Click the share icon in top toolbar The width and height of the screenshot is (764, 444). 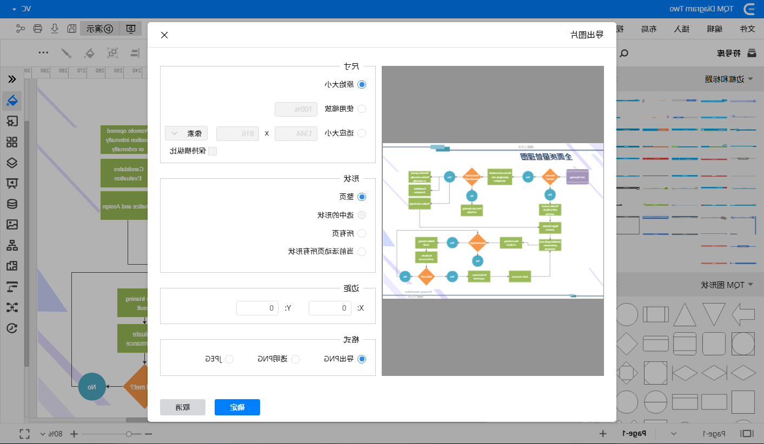click(x=21, y=29)
